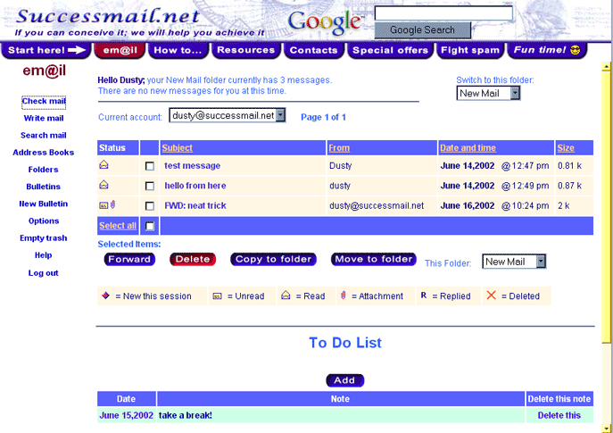Open Address Books from sidebar
Image resolution: width=613 pixels, height=433 pixels.
tap(44, 153)
